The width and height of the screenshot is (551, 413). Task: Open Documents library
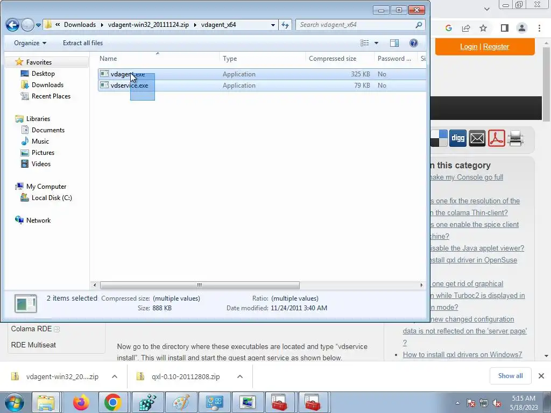pos(48,130)
